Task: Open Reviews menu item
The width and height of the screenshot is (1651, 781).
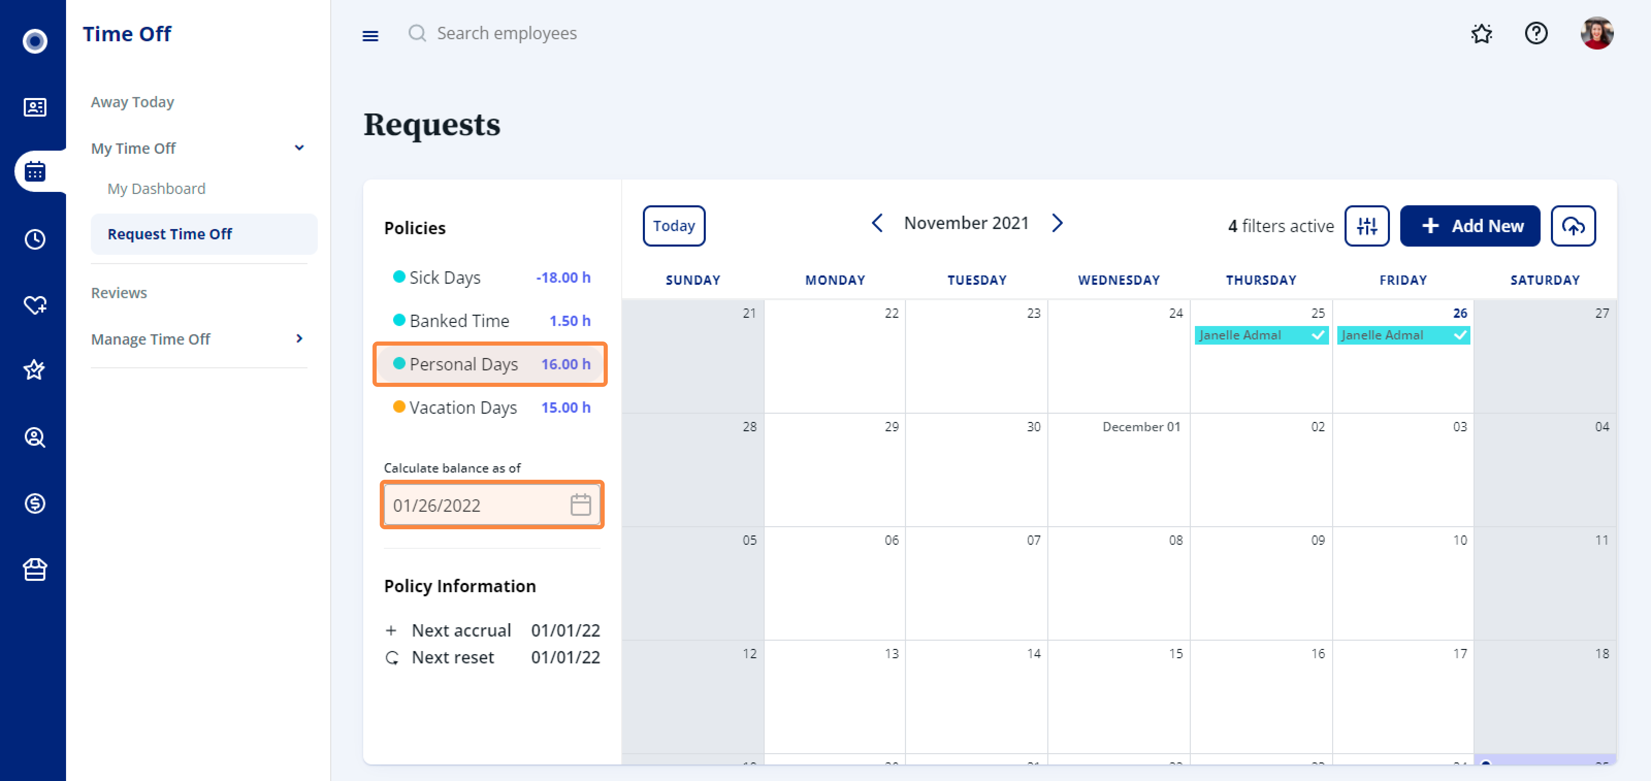Action: (119, 292)
